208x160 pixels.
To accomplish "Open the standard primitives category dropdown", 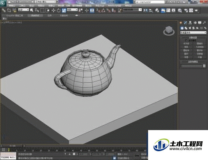I will (193, 32).
